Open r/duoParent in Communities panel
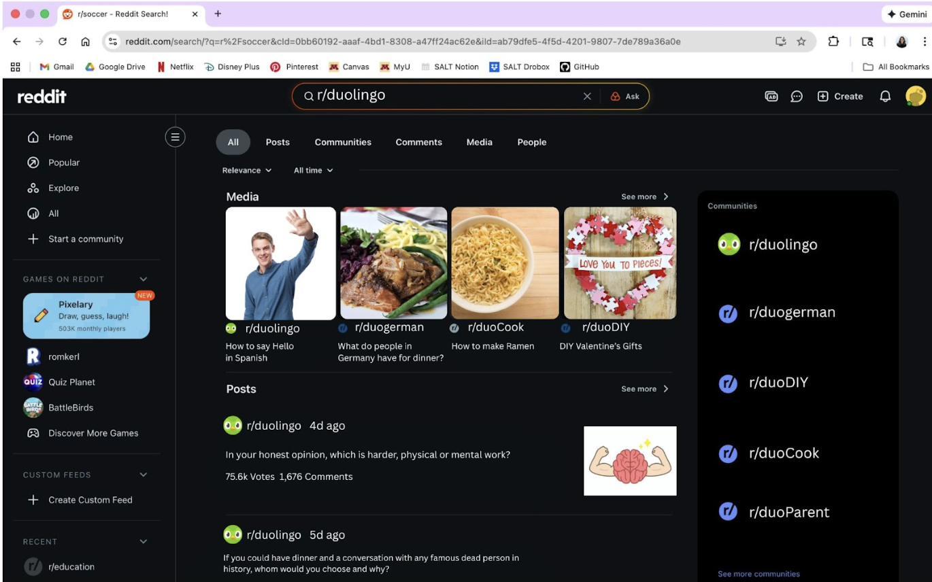This screenshot has height=582, width=932. [x=773, y=512]
